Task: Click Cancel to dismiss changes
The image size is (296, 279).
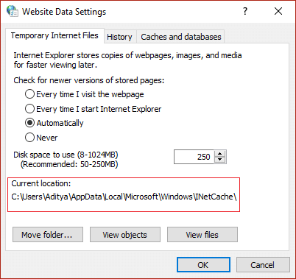Action: pos(263,265)
